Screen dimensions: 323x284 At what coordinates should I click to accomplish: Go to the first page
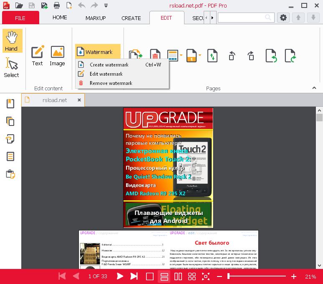(x=62, y=276)
